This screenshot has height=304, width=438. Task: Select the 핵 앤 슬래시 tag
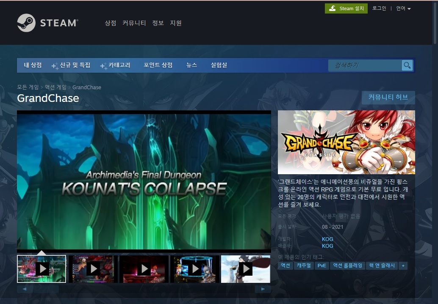tap(382, 266)
